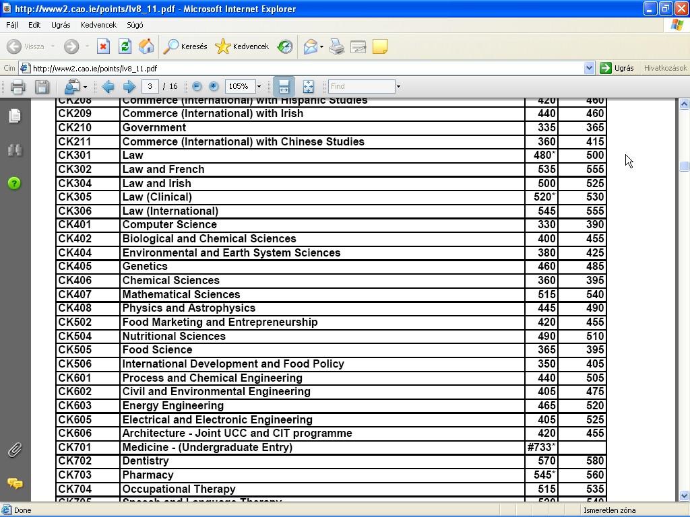Refresh the page with green arrows icon

pyautogui.click(x=125, y=46)
